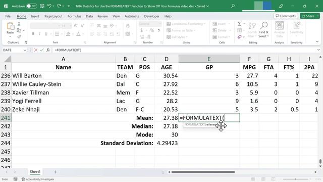Screen dimensions: 323x182
Task: Click the Percent Style icon
Action: [x=152, y=30]
